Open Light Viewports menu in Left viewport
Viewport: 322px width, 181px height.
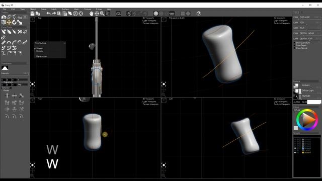pyautogui.click(x=281, y=102)
